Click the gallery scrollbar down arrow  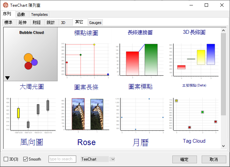click(x=223, y=146)
